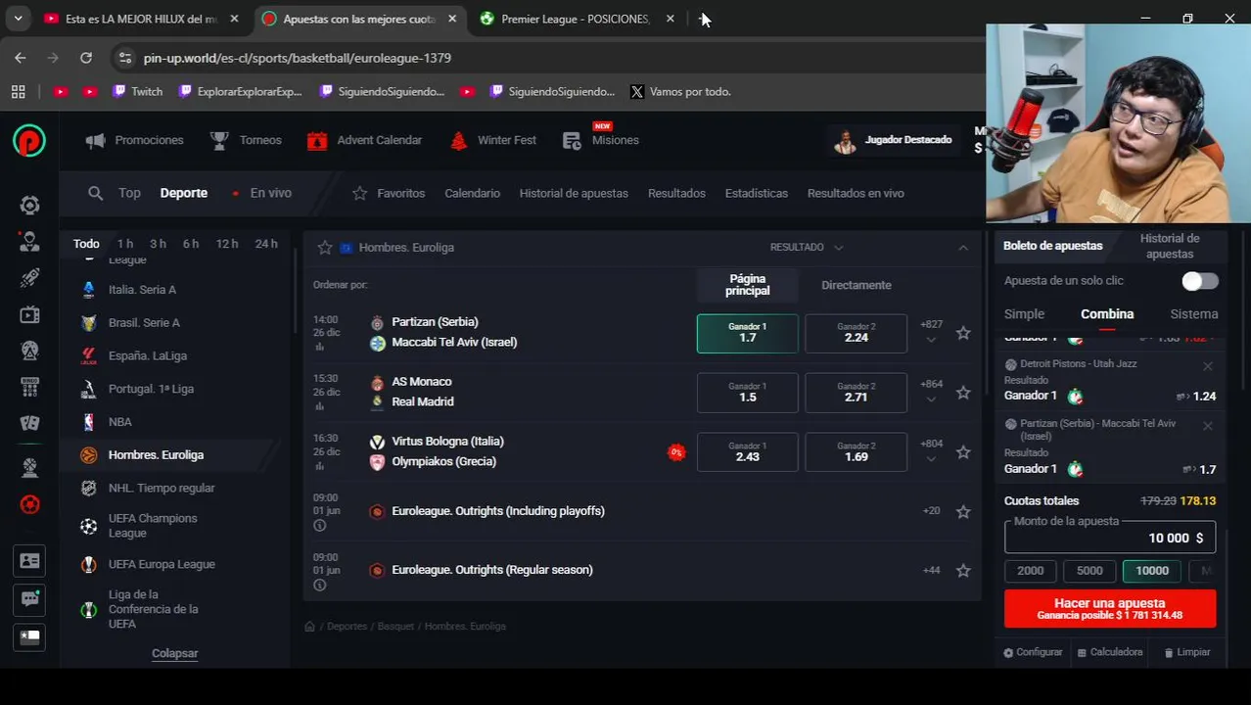Favorite Euroleague Outrights Including playoffs star
The width and height of the screenshot is (1251, 705).
(x=963, y=511)
